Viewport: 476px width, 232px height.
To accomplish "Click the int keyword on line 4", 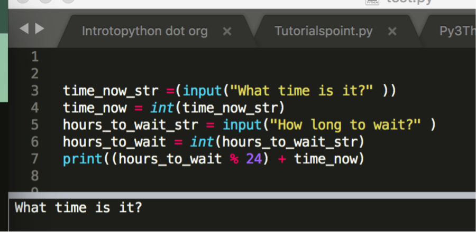I will tap(162, 108).
